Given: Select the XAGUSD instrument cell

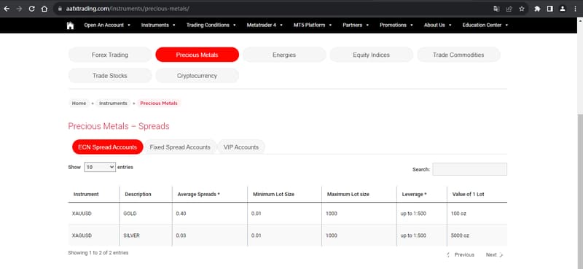Looking at the screenshot, I should point(94,235).
